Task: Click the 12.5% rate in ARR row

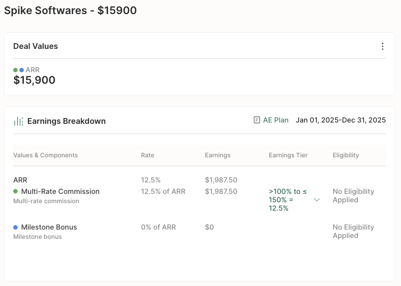Action: [151, 180]
